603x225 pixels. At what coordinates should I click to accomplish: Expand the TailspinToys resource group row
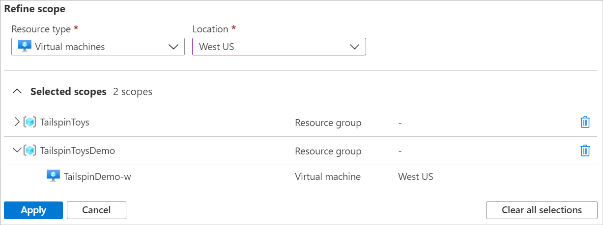tap(17, 122)
